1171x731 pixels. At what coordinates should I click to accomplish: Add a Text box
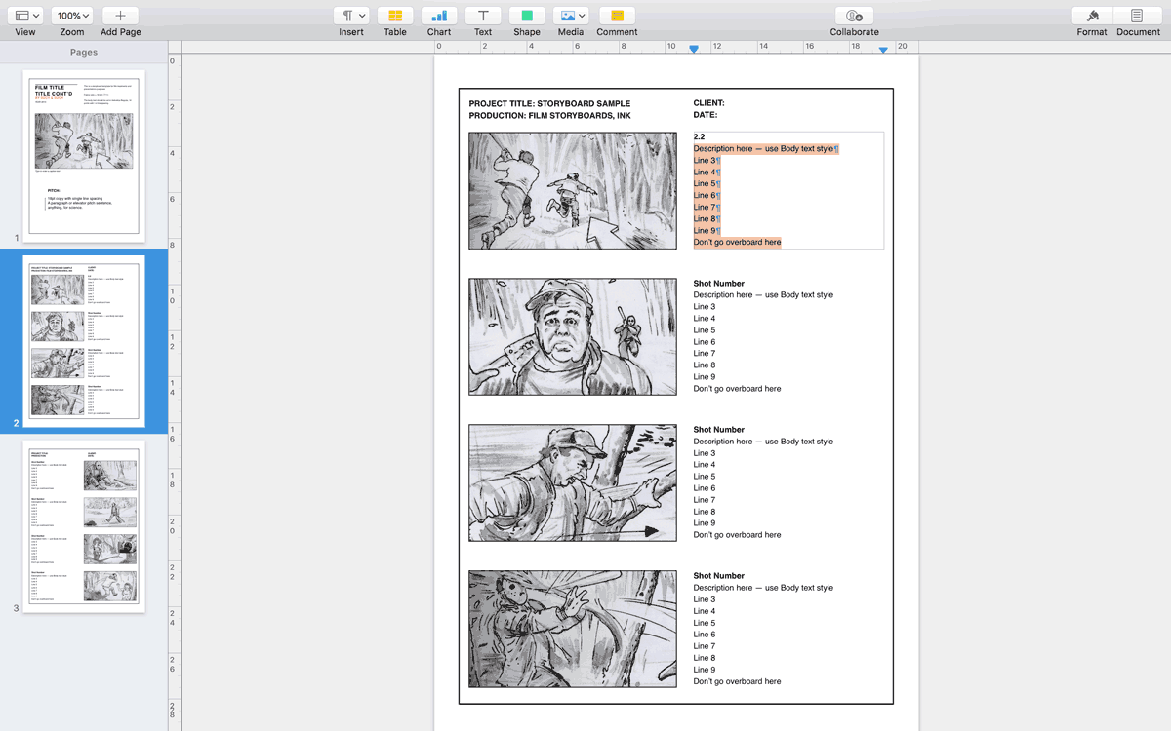pos(483,16)
